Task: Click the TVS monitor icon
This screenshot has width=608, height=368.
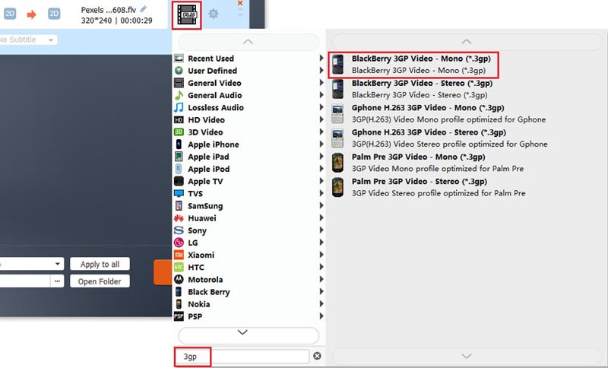Action: pyautogui.click(x=179, y=193)
